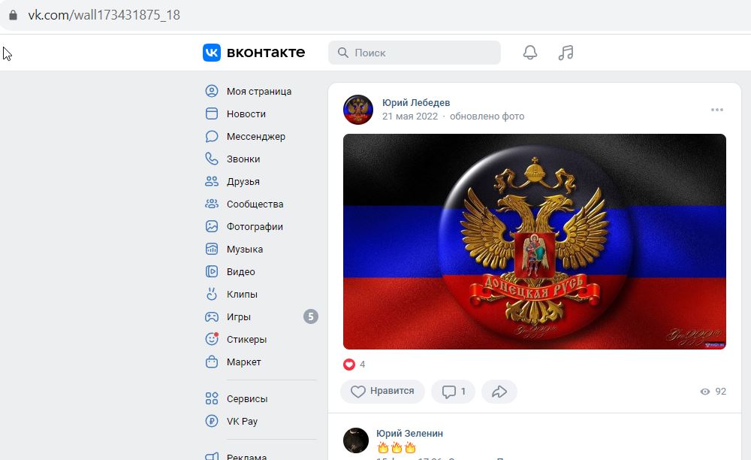Screen dimensions: 751x460
Task: Open Юрий Лебедев profile link
Action: pyautogui.click(x=416, y=102)
